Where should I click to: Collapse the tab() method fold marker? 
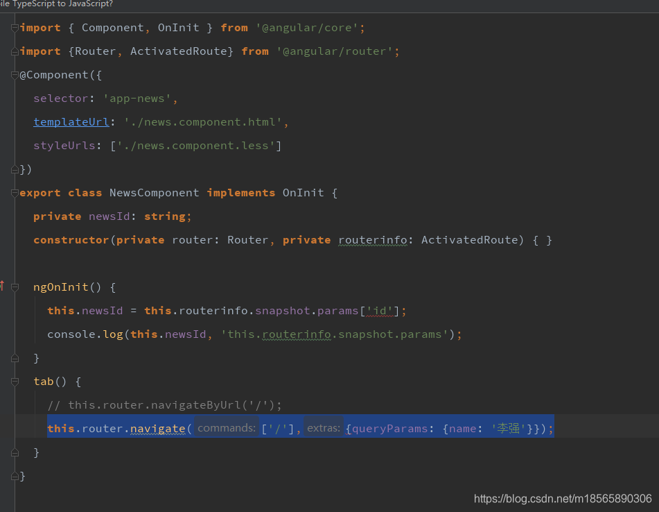pos(15,382)
